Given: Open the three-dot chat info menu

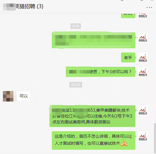Looking at the screenshot, I should 149,8.
